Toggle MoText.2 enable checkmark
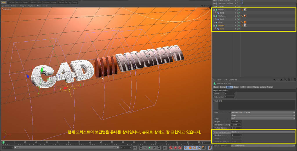The width and height of the screenshot is (297, 151). [239, 10]
